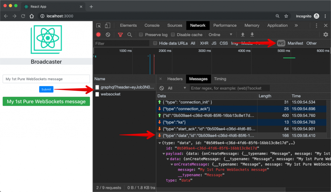
Task: Click the red record network log icon
Action: click(x=98, y=35)
